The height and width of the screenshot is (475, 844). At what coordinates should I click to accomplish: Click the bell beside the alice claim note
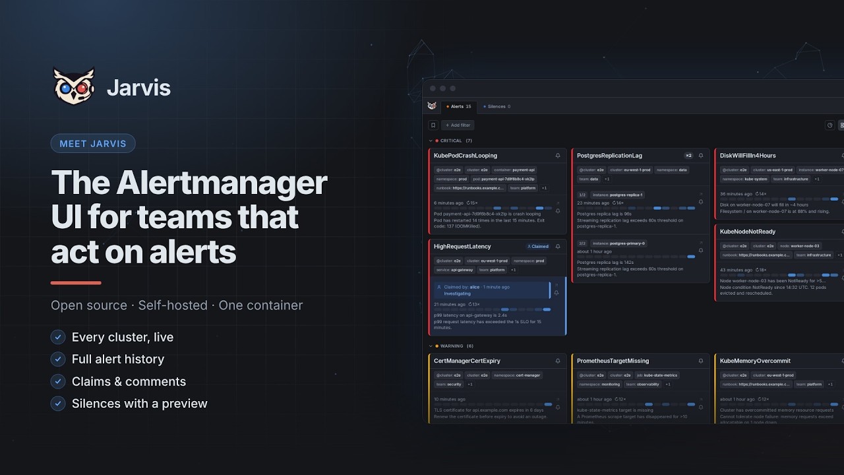coord(557,293)
